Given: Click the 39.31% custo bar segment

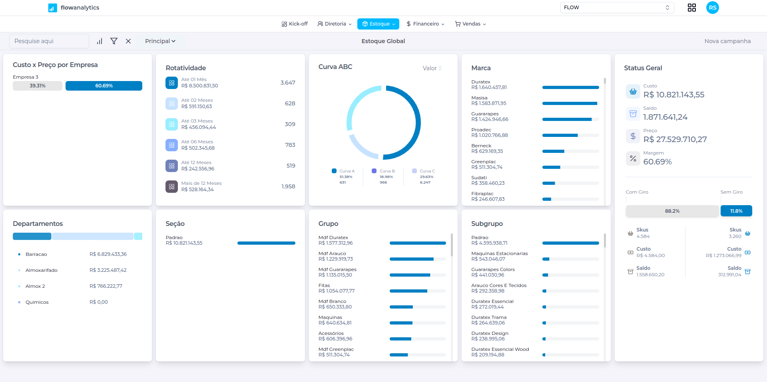Looking at the screenshot, I should point(38,86).
